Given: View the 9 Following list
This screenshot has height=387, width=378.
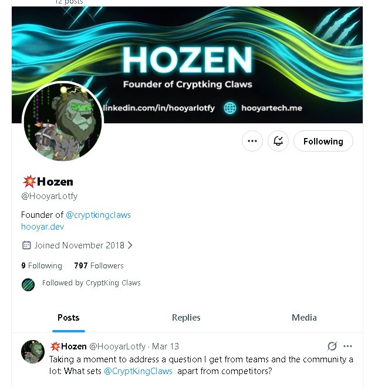Looking at the screenshot, I should (x=42, y=265).
